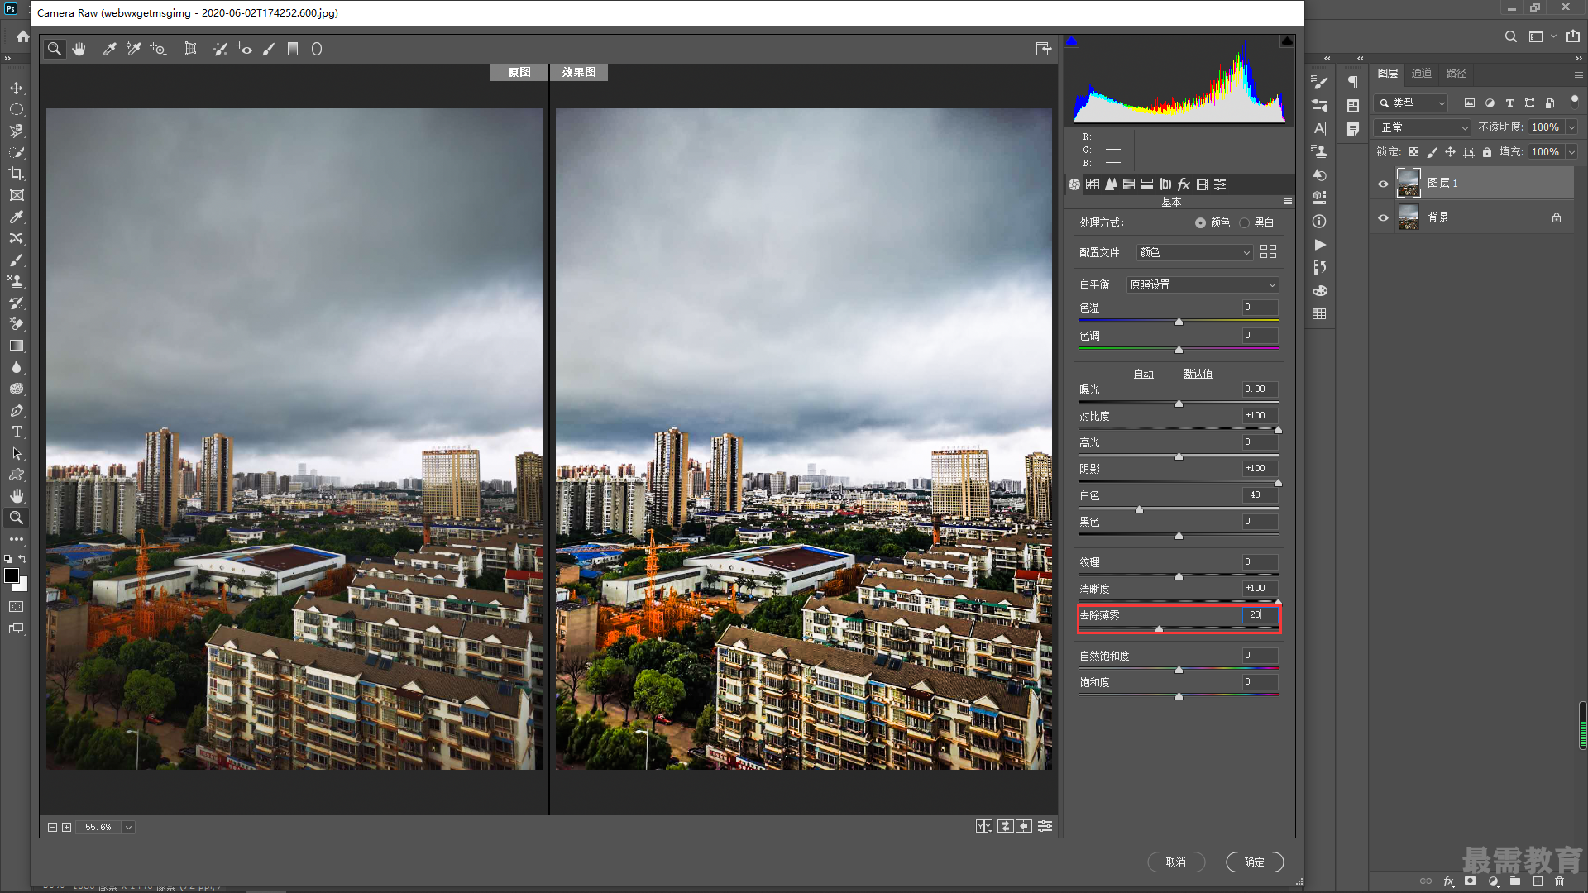Screen dimensions: 1588x893
Task: Select the Targeted Adjustment tool
Action: pos(158,49)
